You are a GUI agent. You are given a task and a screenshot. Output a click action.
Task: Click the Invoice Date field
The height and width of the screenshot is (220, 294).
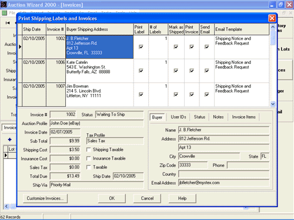click(65, 132)
